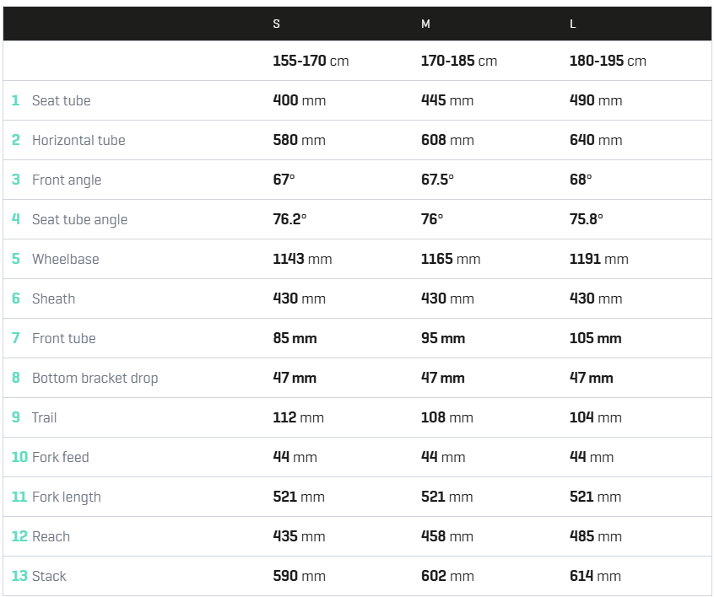Click the 1165 mm wheelbase value
The height and width of the screenshot is (597, 714).
(451, 259)
